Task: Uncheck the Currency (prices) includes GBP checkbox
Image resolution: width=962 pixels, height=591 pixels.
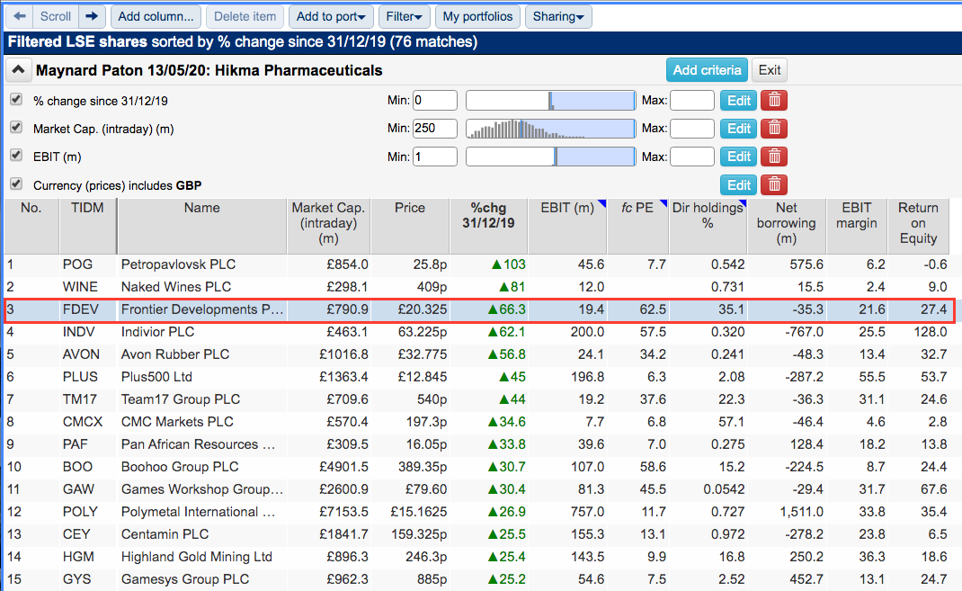Action: click(16, 184)
